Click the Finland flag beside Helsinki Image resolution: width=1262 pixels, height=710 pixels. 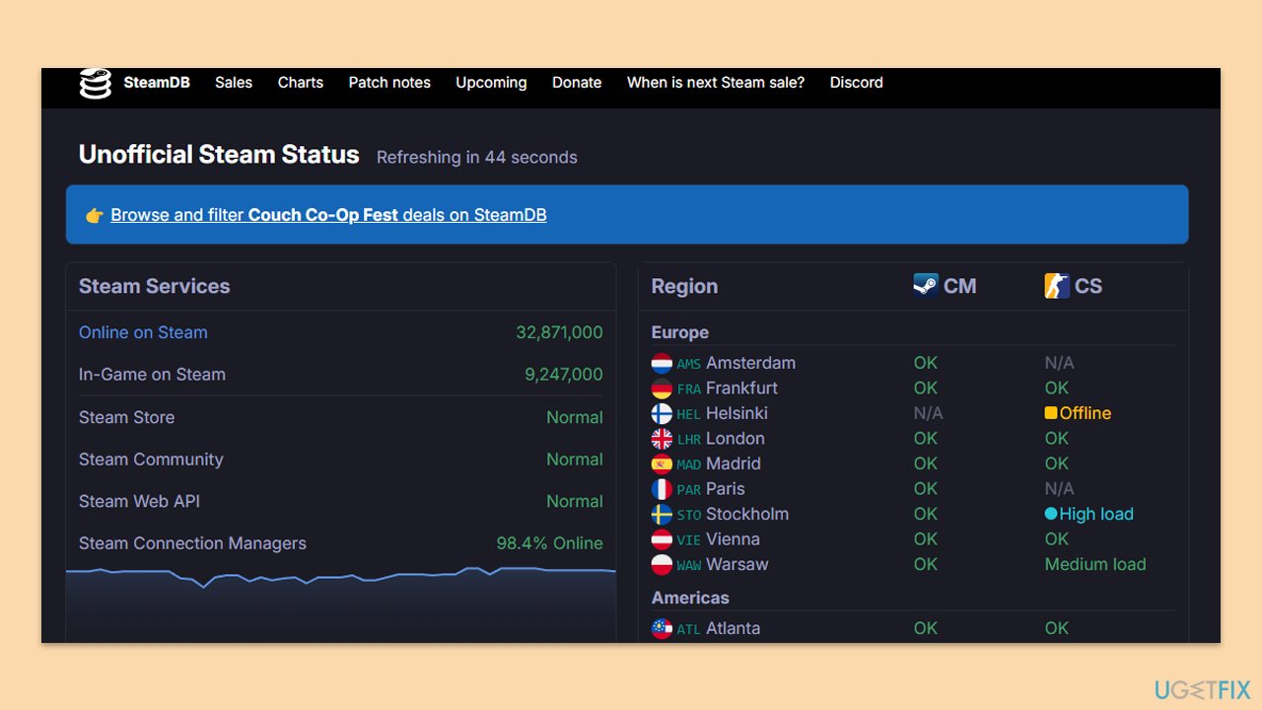pos(662,413)
